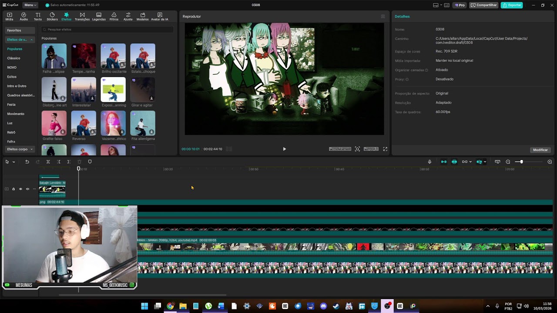Open the Reprodutor panel menu icon

click(383, 17)
